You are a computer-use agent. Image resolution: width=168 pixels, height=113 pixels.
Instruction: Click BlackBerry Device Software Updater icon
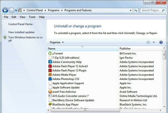50,100
